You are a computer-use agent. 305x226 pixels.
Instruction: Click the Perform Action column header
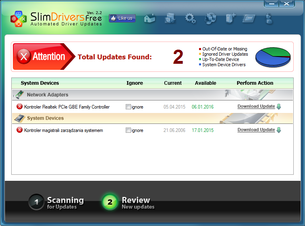point(255,83)
